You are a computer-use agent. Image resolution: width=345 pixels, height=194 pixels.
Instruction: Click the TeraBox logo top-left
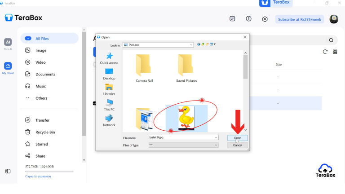(x=23, y=18)
